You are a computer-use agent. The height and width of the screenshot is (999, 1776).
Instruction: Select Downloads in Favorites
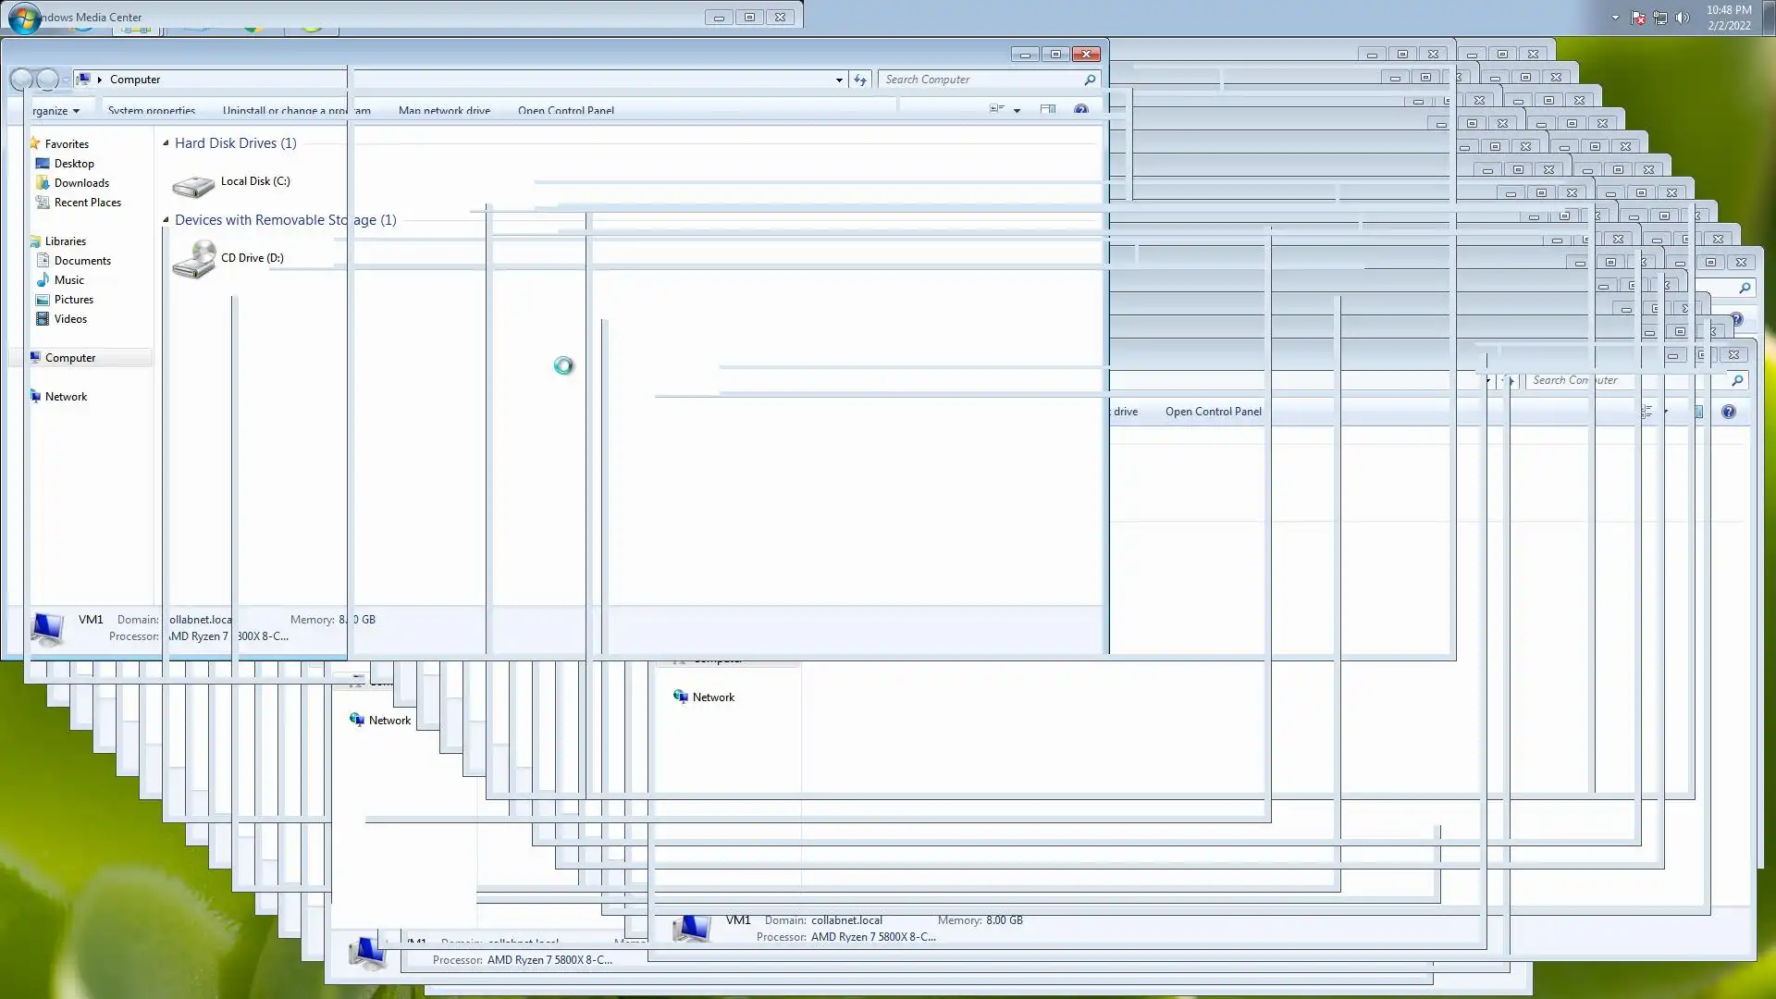pyautogui.click(x=81, y=183)
